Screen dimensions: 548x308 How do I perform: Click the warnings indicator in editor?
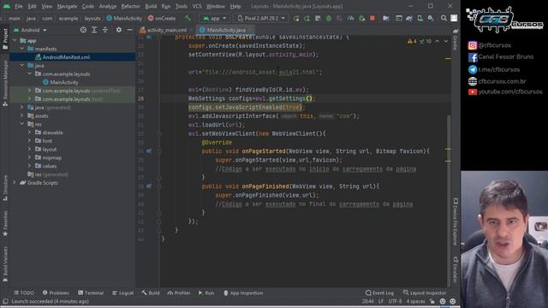[412, 41]
